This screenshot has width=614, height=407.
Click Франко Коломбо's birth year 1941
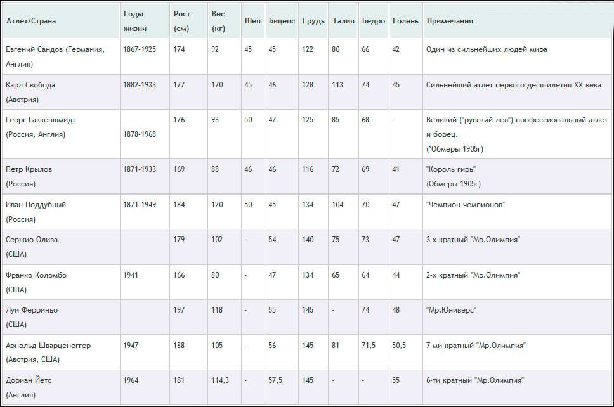(x=131, y=275)
